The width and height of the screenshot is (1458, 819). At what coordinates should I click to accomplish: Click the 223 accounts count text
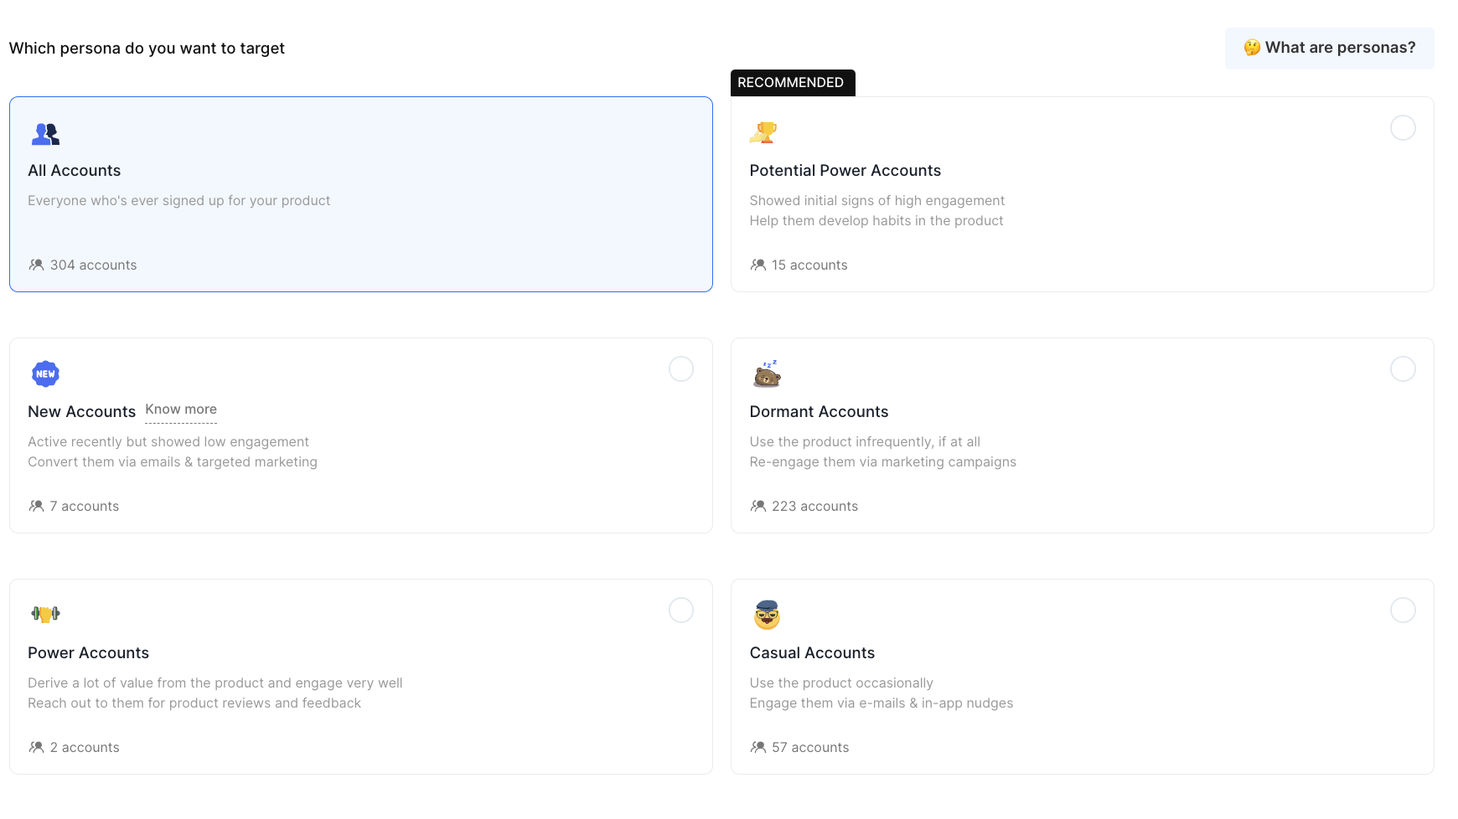(814, 506)
